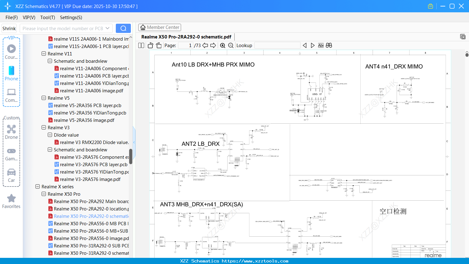
Task: Open the VIP(V) menu
Action: point(29,18)
